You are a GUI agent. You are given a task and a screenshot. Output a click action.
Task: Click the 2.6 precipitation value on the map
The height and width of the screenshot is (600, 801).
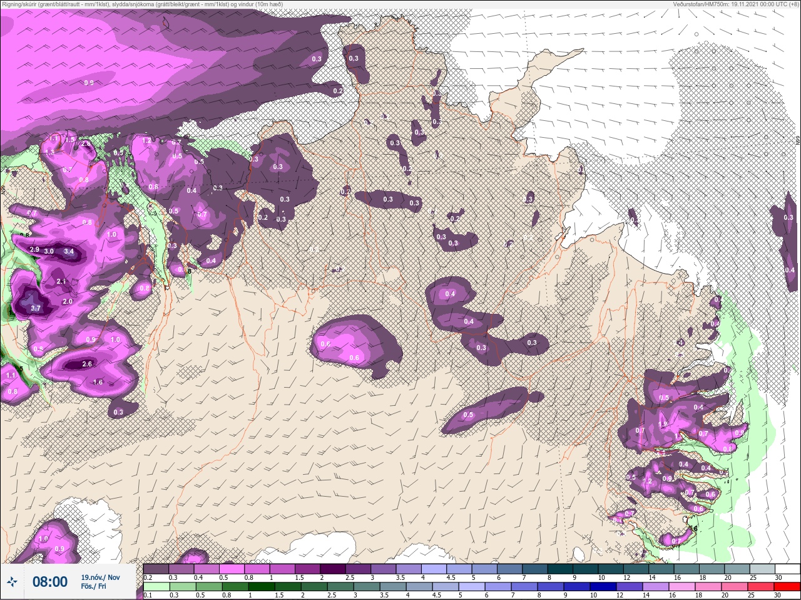click(x=88, y=364)
